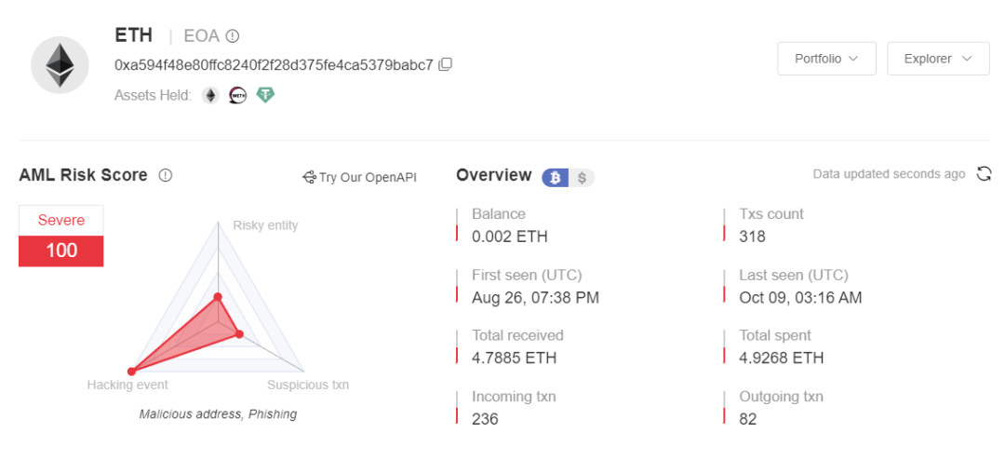Viewport: 1005px width, 460px height.
Task: Switch Overview to dollar unit toggle
Action: click(582, 178)
